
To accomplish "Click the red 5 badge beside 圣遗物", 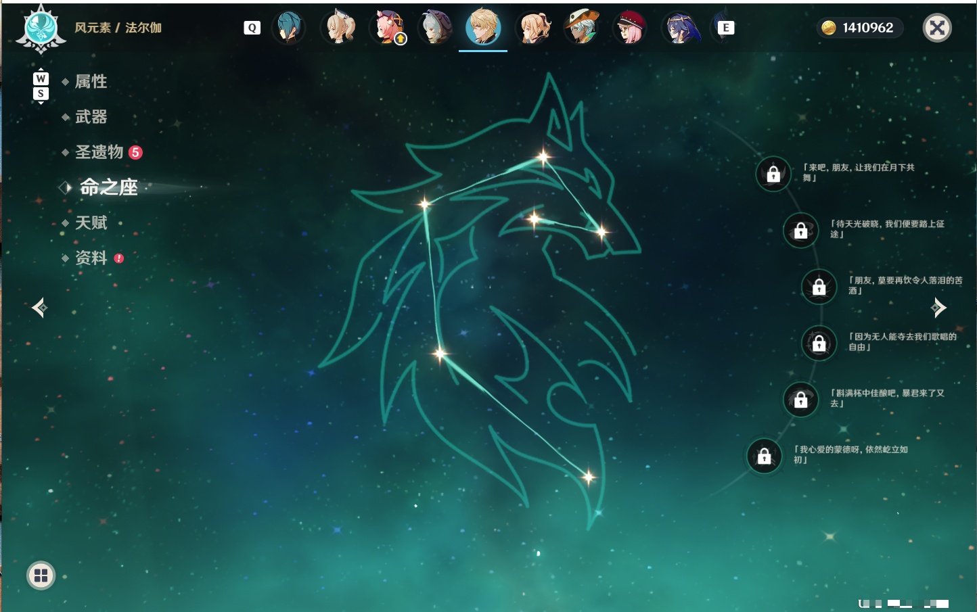I will coord(135,152).
